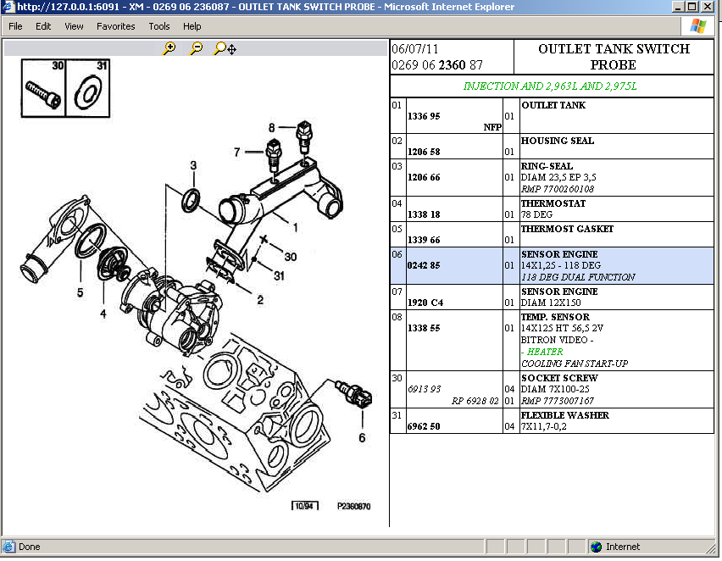This screenshot has height=561, width=722.
Task: Open the File menu
Action: [15, 26]
